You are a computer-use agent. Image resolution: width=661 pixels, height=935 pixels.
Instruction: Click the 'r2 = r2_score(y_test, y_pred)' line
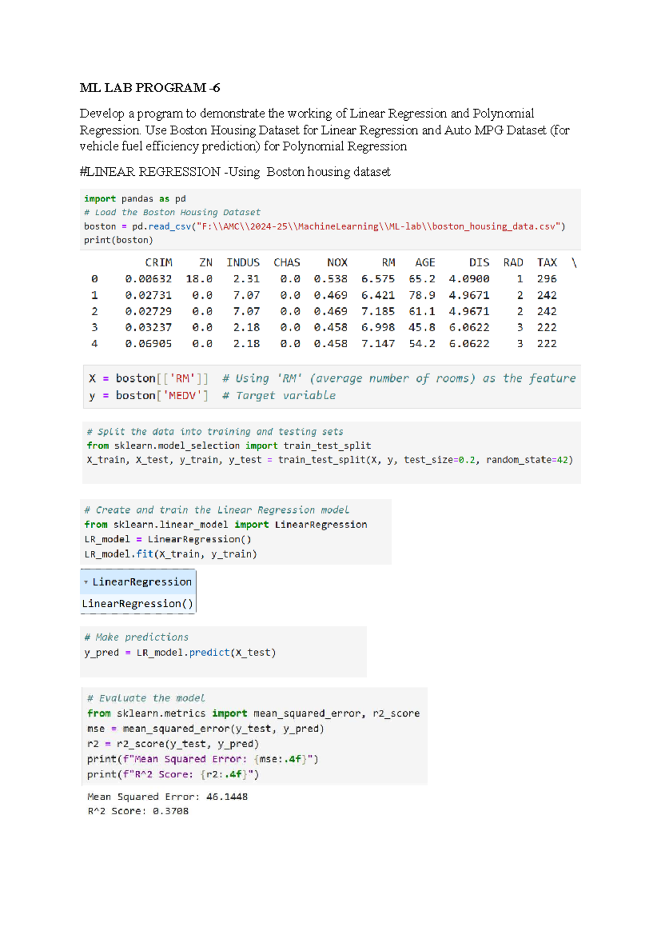[173, 744]
